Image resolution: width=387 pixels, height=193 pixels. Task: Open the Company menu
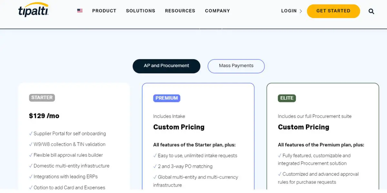(217, 11)
